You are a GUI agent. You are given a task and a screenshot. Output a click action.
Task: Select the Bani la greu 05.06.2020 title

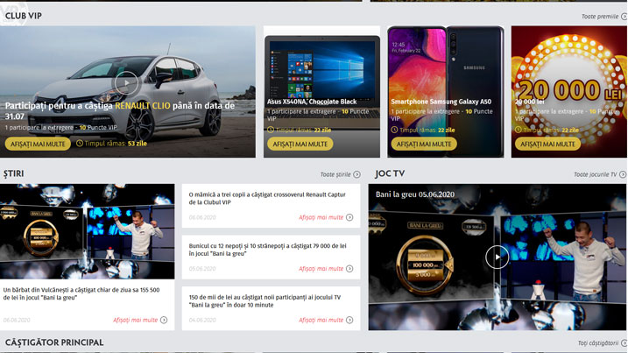coord(415,194)
